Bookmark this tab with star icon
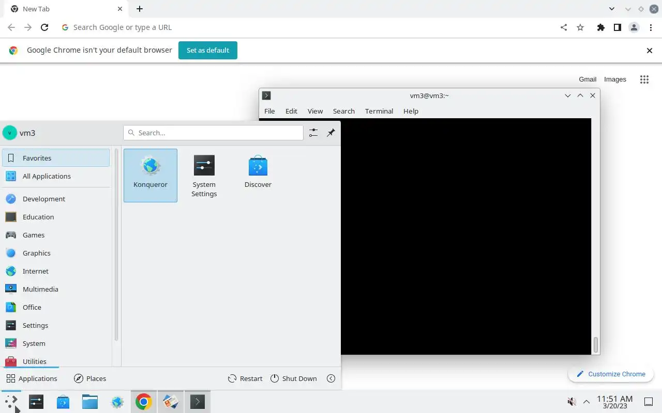 580,27
